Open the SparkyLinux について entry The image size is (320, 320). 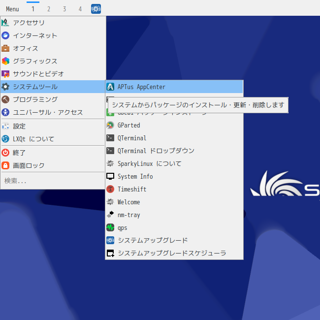tap(174, 163)
